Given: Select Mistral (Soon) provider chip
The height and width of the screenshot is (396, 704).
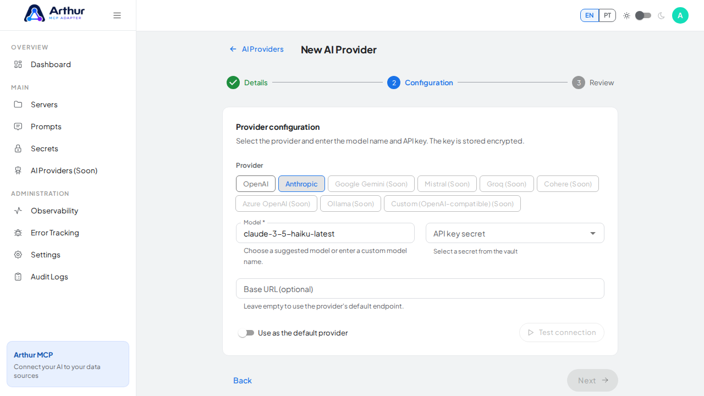Looking at the screenshot, I should [447, 184].
